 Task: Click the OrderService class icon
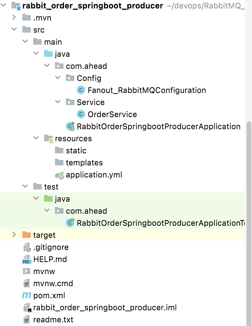[x=81, y=114]
